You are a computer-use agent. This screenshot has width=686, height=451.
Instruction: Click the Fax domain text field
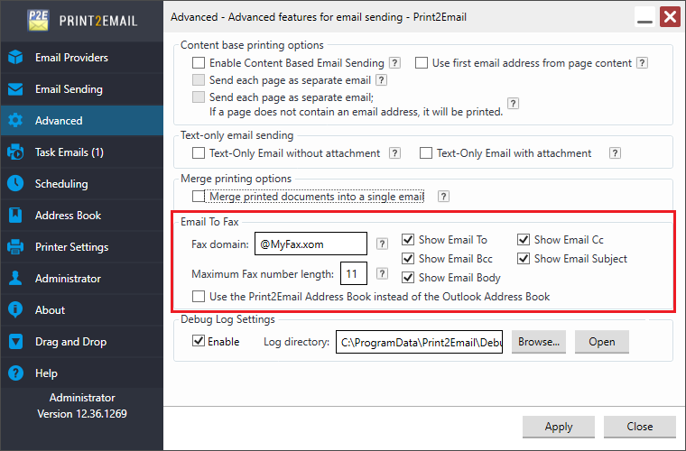click(x=311, y=244)
